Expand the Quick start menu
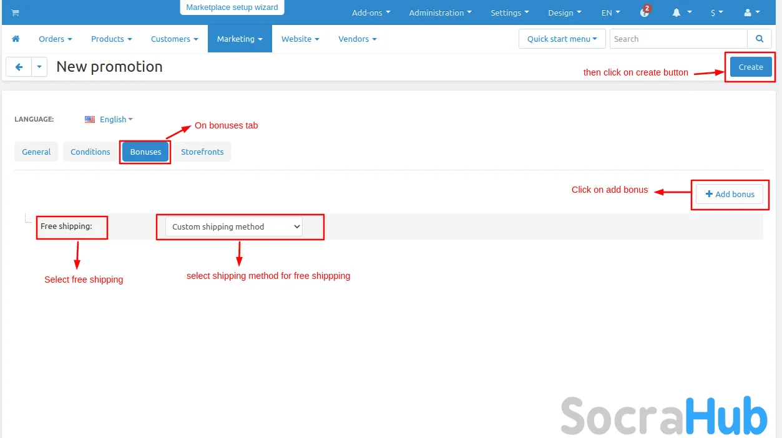This screenshot has height=438, width=782. (x=562, y=39)
